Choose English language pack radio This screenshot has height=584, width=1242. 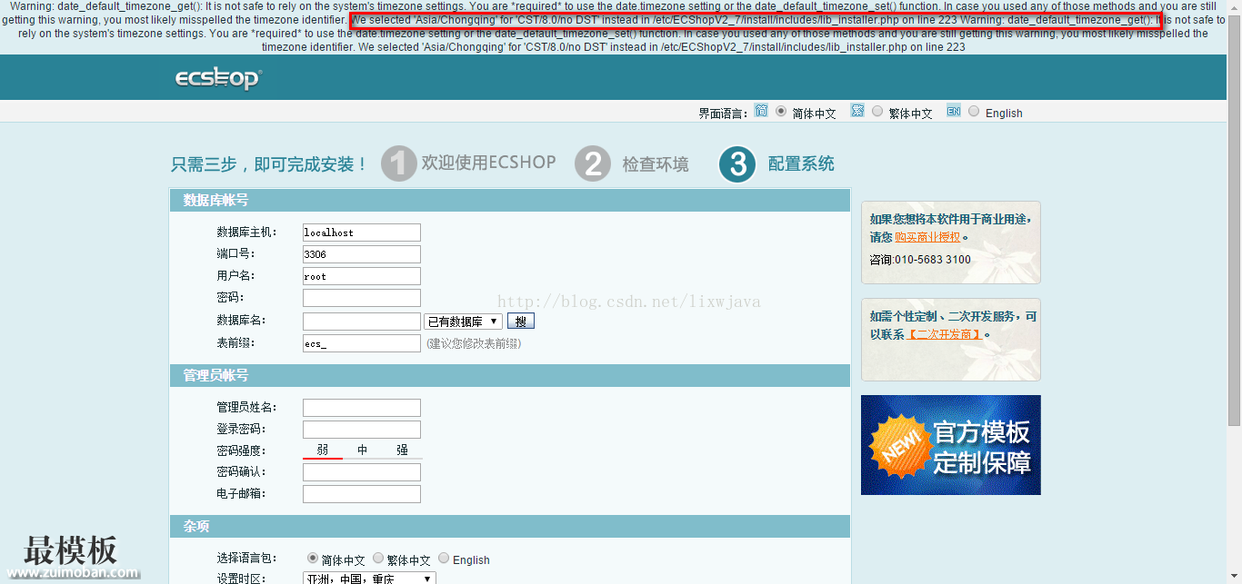click(x=444, y=558)
